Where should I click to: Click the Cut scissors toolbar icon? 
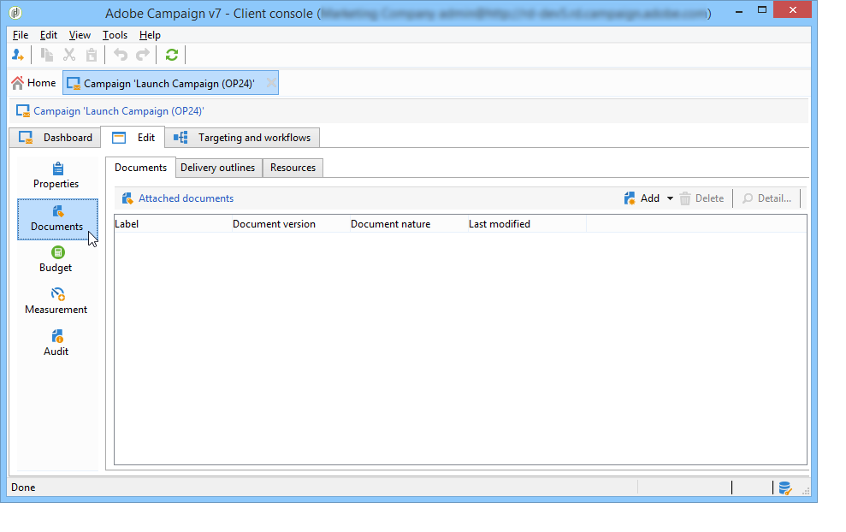coord(69,55)
